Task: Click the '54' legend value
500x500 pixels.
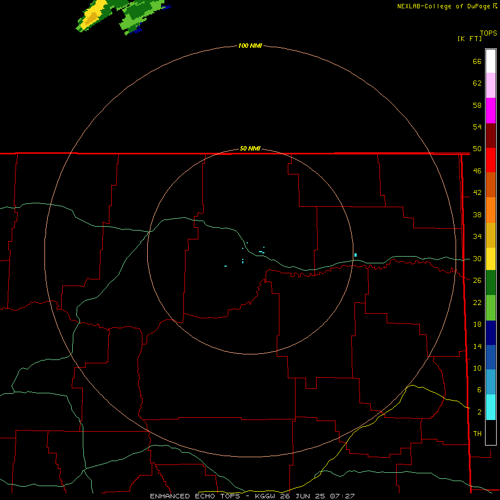Action: tap(477, 127)
